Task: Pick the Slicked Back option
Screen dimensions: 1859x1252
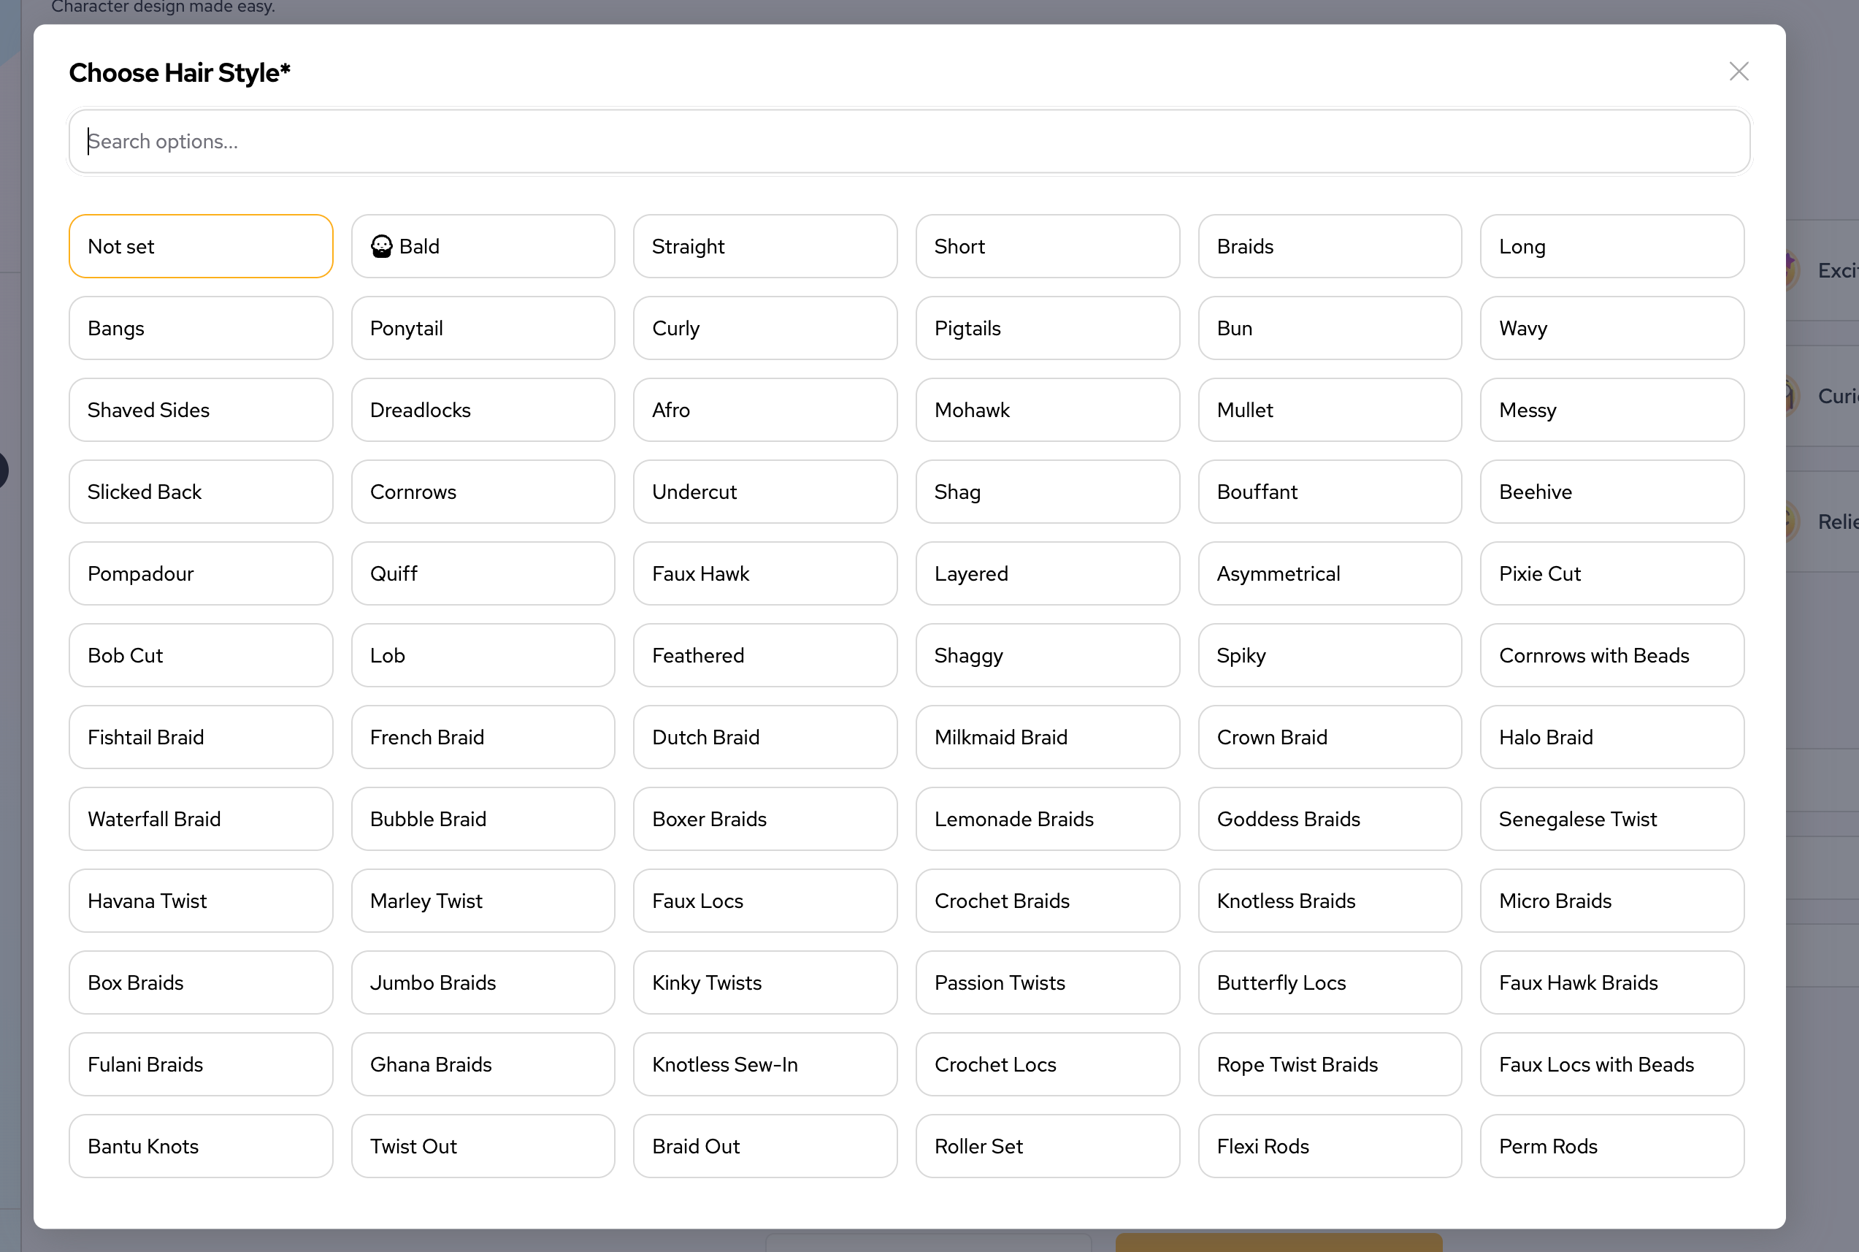Action: point(200,492)
